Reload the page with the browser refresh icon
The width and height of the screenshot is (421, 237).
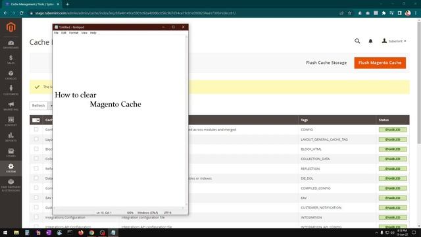coord(22,13)
